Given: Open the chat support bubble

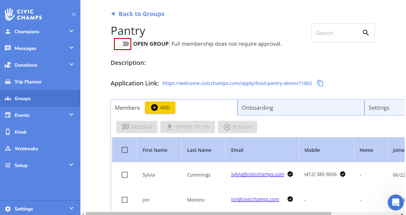Looking at the screenshot, I should coord(395,202).
